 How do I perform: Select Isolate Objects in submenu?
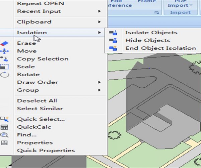point(153,33)
